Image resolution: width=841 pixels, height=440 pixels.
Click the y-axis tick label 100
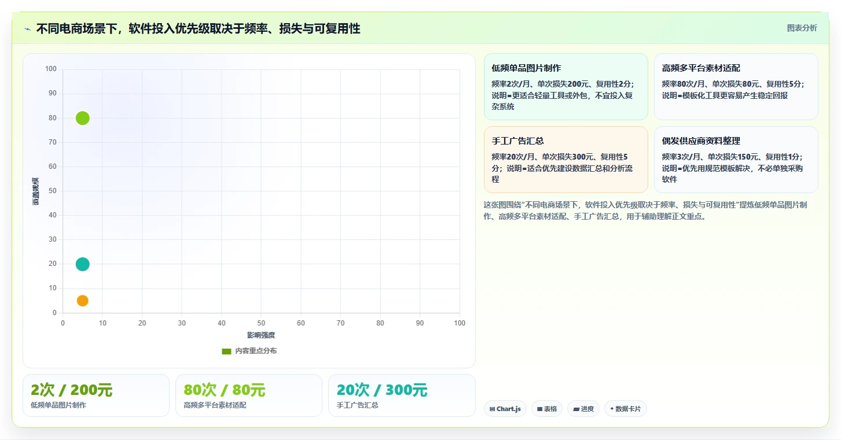pyautogui.click(x=51, y=69)
